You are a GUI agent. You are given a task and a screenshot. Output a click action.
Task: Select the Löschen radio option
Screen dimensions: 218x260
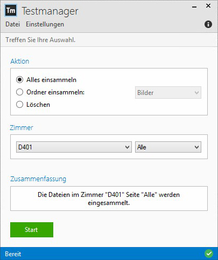tap(19, 105)
